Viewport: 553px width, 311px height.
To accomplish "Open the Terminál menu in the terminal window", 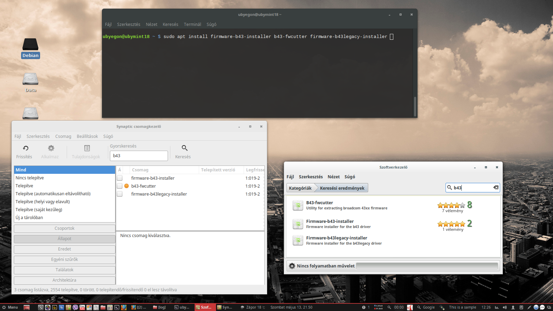I will pyautogui.click(x=193, y=25).
